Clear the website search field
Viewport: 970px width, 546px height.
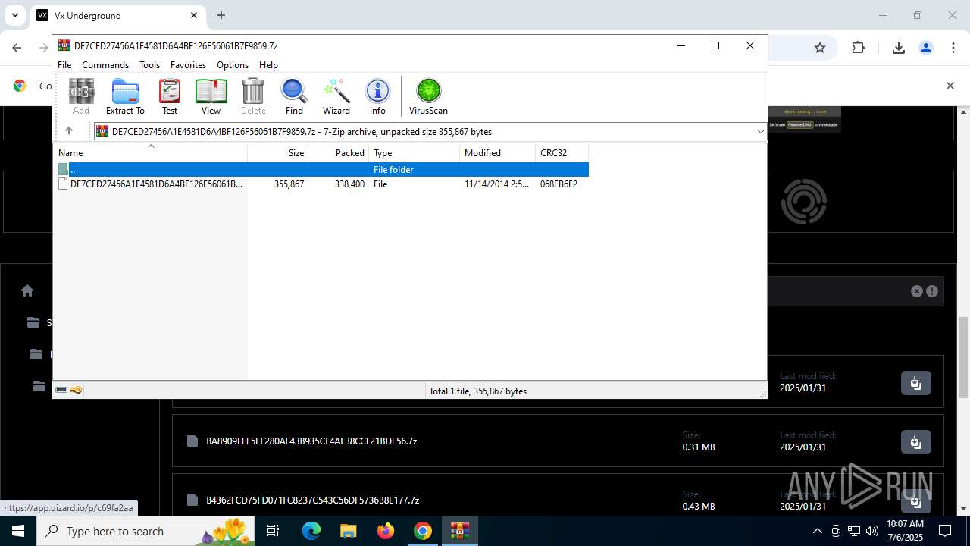click(x=916, y=291)
